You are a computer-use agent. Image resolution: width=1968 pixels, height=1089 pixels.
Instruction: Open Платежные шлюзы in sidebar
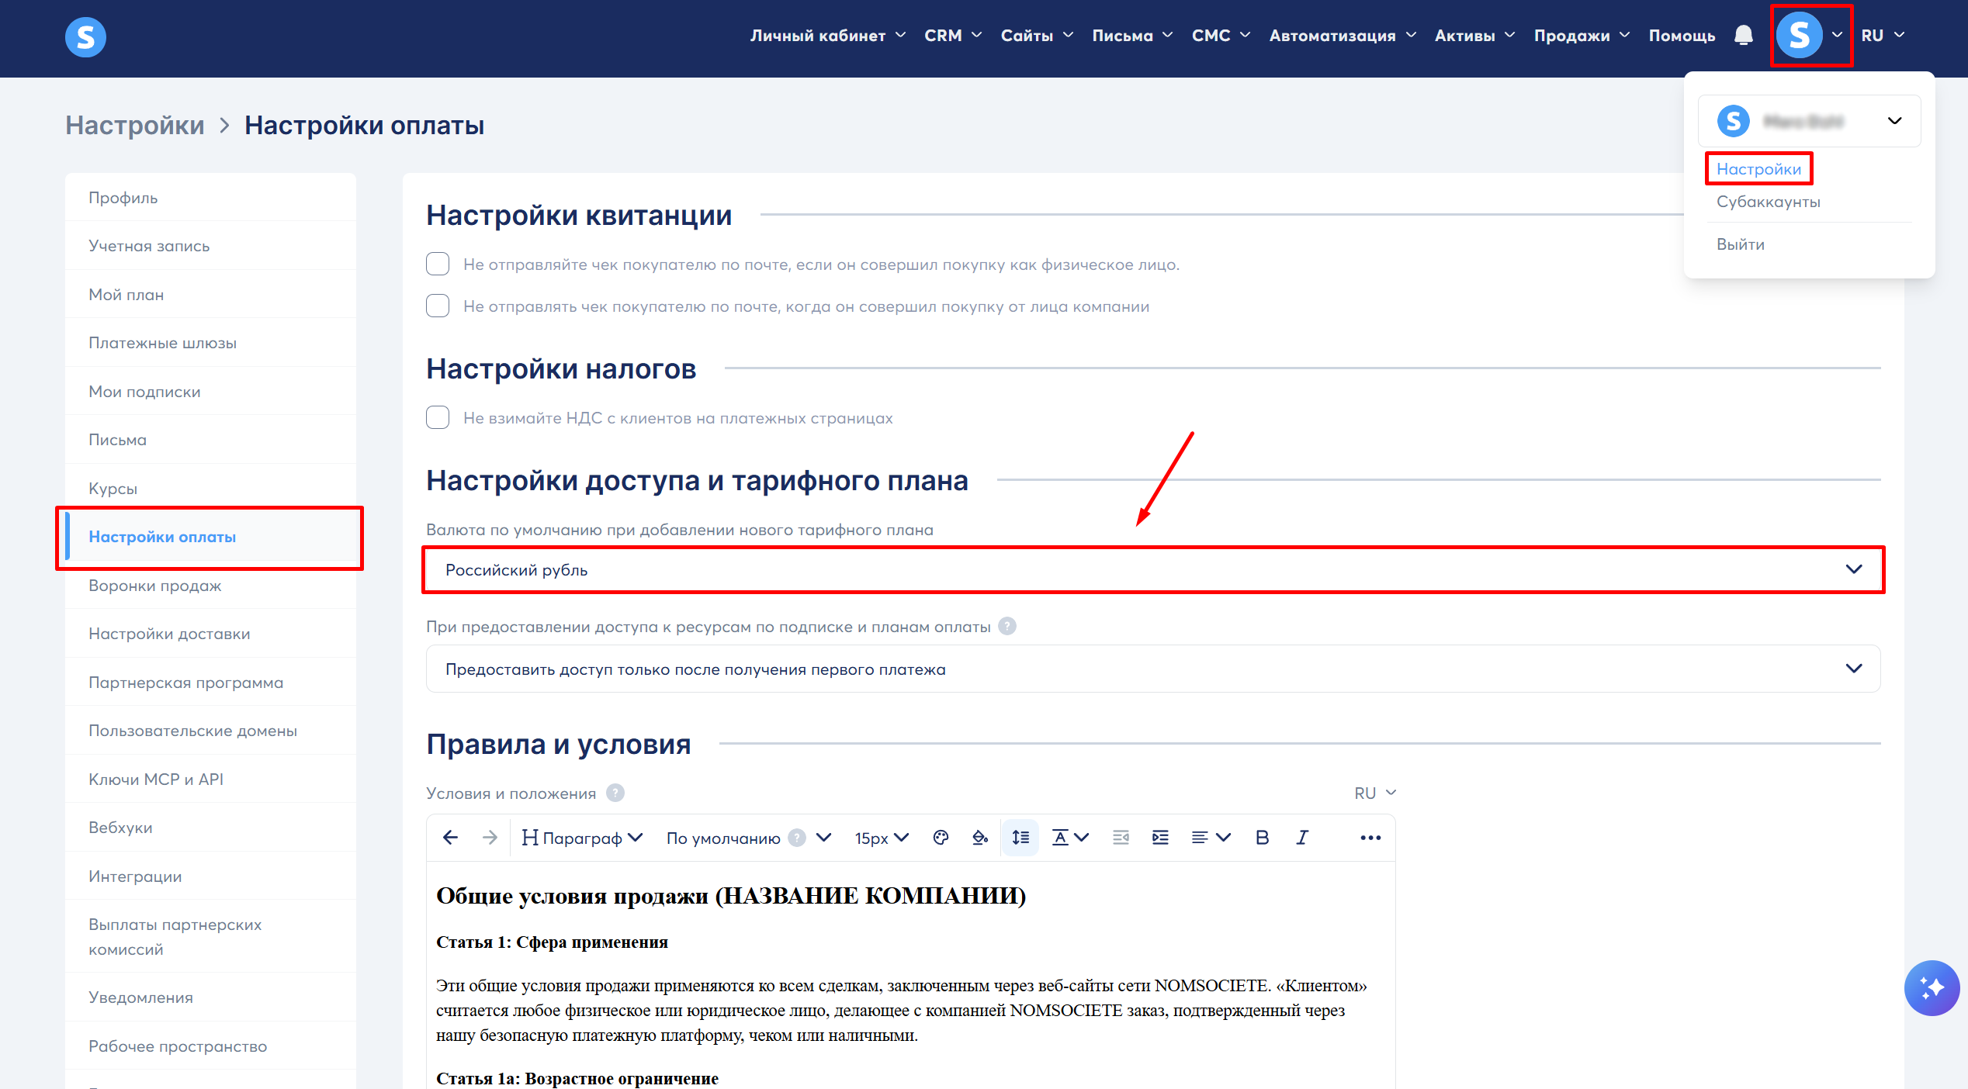[210, 343]
